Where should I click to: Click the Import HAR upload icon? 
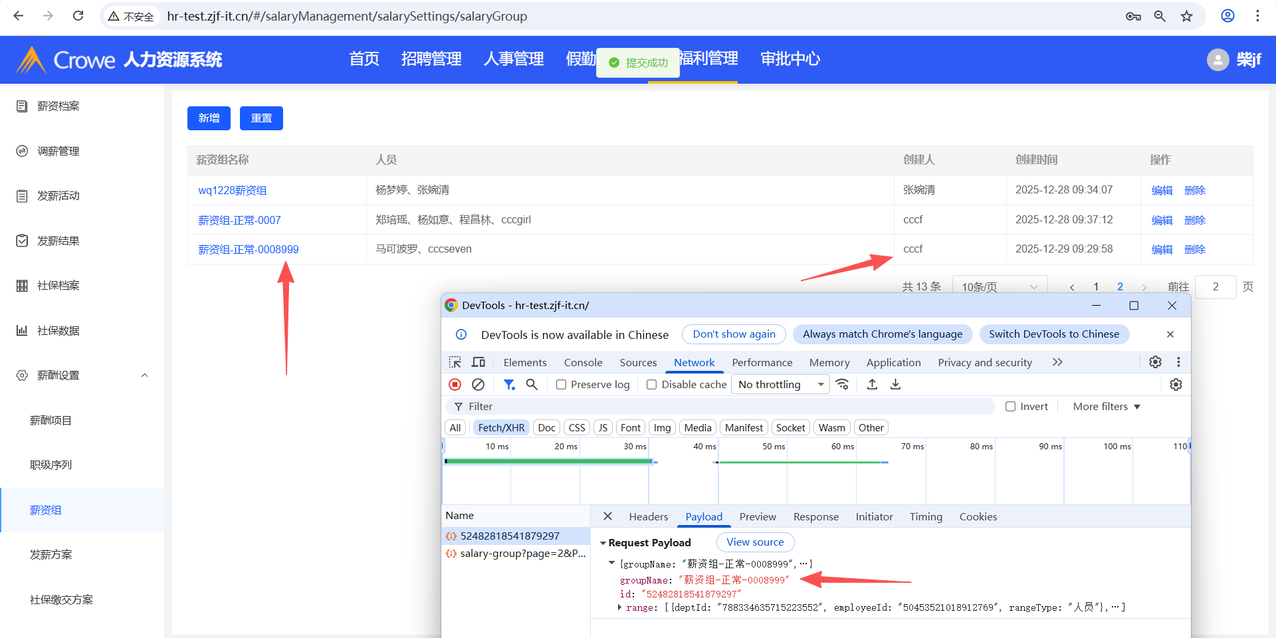pyautogui.click(x=873, y=385)
